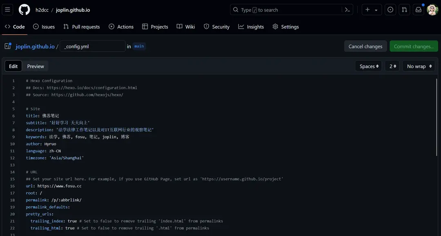Viewport: 441px width, 236px height.
Task: Open the profile avatar menu
Action: click(432, 9)
